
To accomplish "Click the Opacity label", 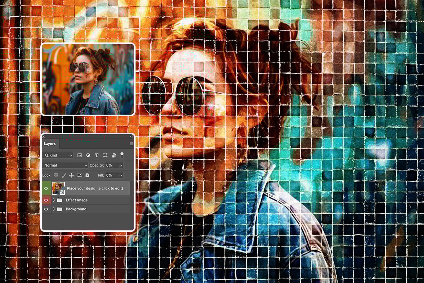I will click(96, 165).
